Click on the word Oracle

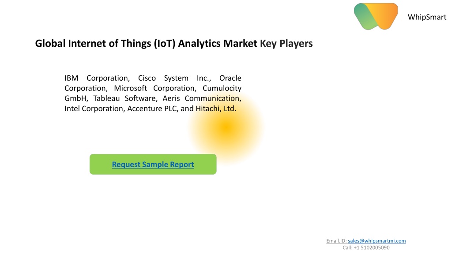(x=230, y=78)
